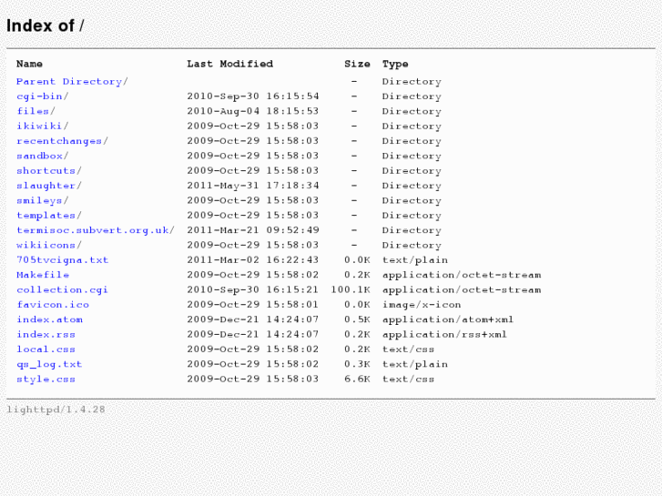Open the ikiwiki directory link
This screenshot has height=496, width=662.
(40, 126)
